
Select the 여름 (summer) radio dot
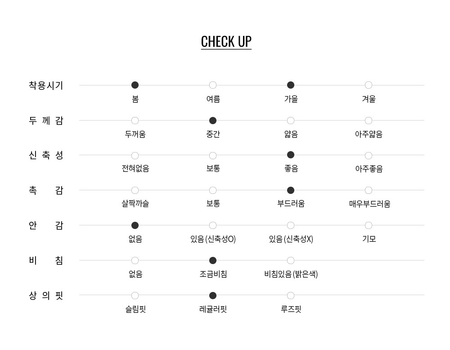point(213,85)
